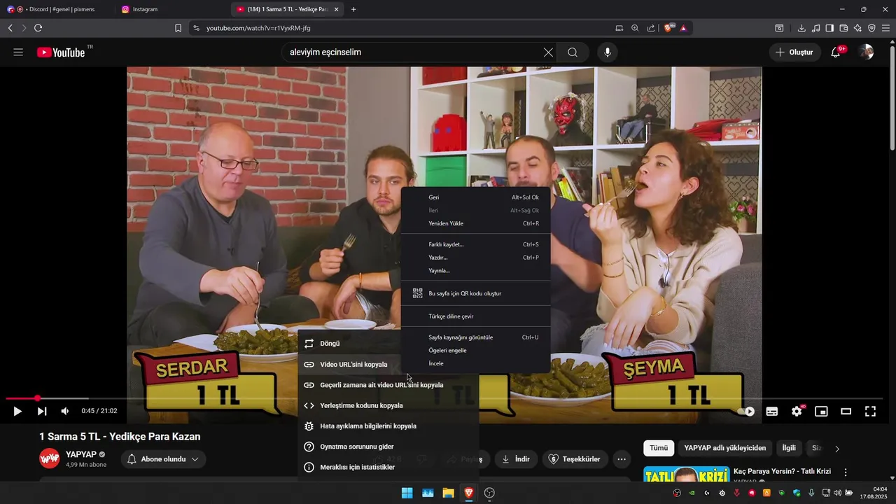Viewport: 896px width, 504px height.
Task: Select Geri in browser context menu
Action: (x=476, y=197)
